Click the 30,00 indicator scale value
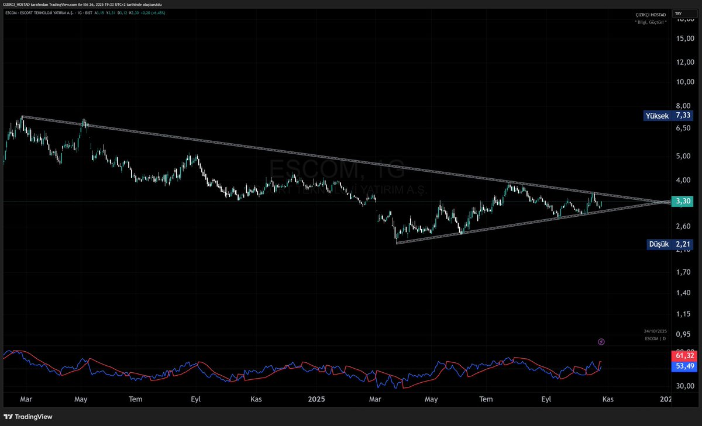The width and height of the screenshot is (702, 426). pos(685,386)
